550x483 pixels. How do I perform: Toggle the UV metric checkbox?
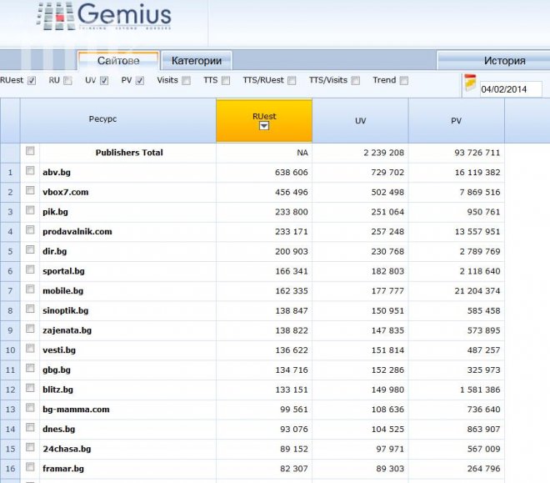click(104, 81)
